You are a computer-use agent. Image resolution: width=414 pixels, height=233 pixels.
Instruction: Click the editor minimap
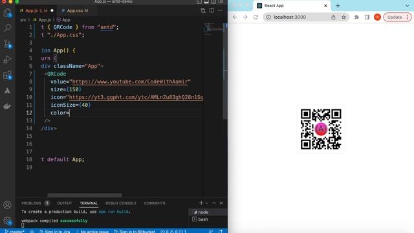(x=213, y=29)
